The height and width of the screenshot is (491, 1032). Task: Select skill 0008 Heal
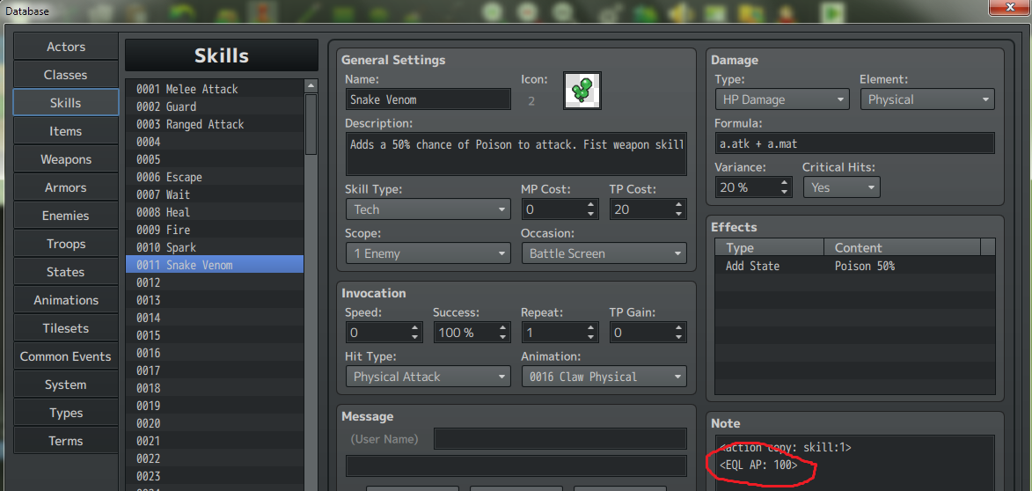point(215,213)
